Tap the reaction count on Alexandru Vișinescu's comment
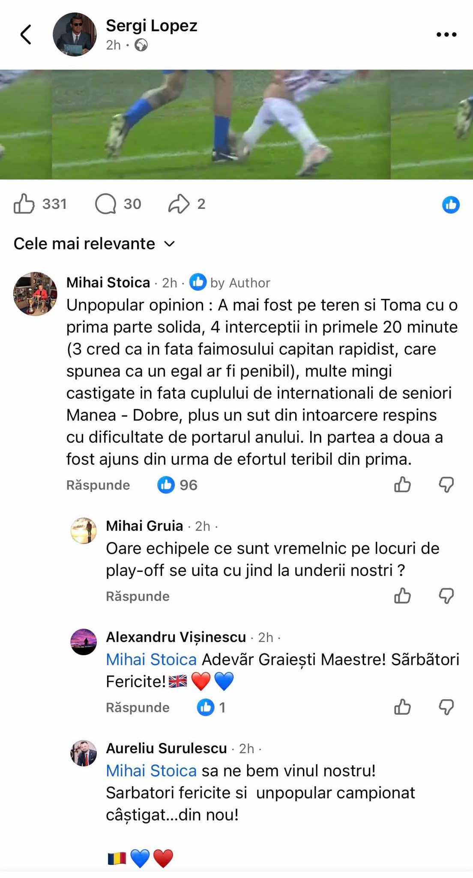The width and height of the screenshot is (473, 878). click(211, 707)
